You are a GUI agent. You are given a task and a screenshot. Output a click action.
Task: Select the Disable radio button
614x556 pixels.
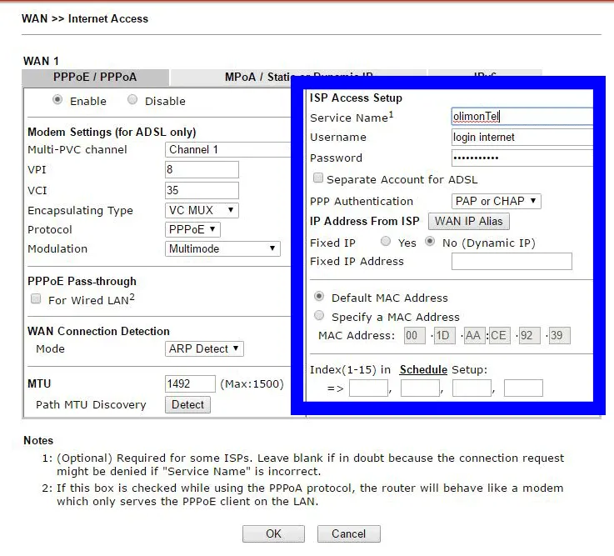click(132, 100)
